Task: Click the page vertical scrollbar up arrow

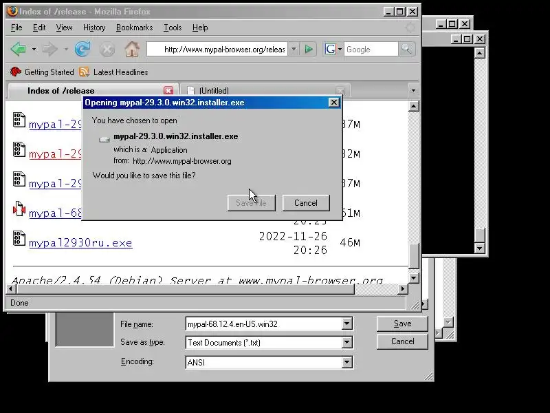Action: coord(414,106)
